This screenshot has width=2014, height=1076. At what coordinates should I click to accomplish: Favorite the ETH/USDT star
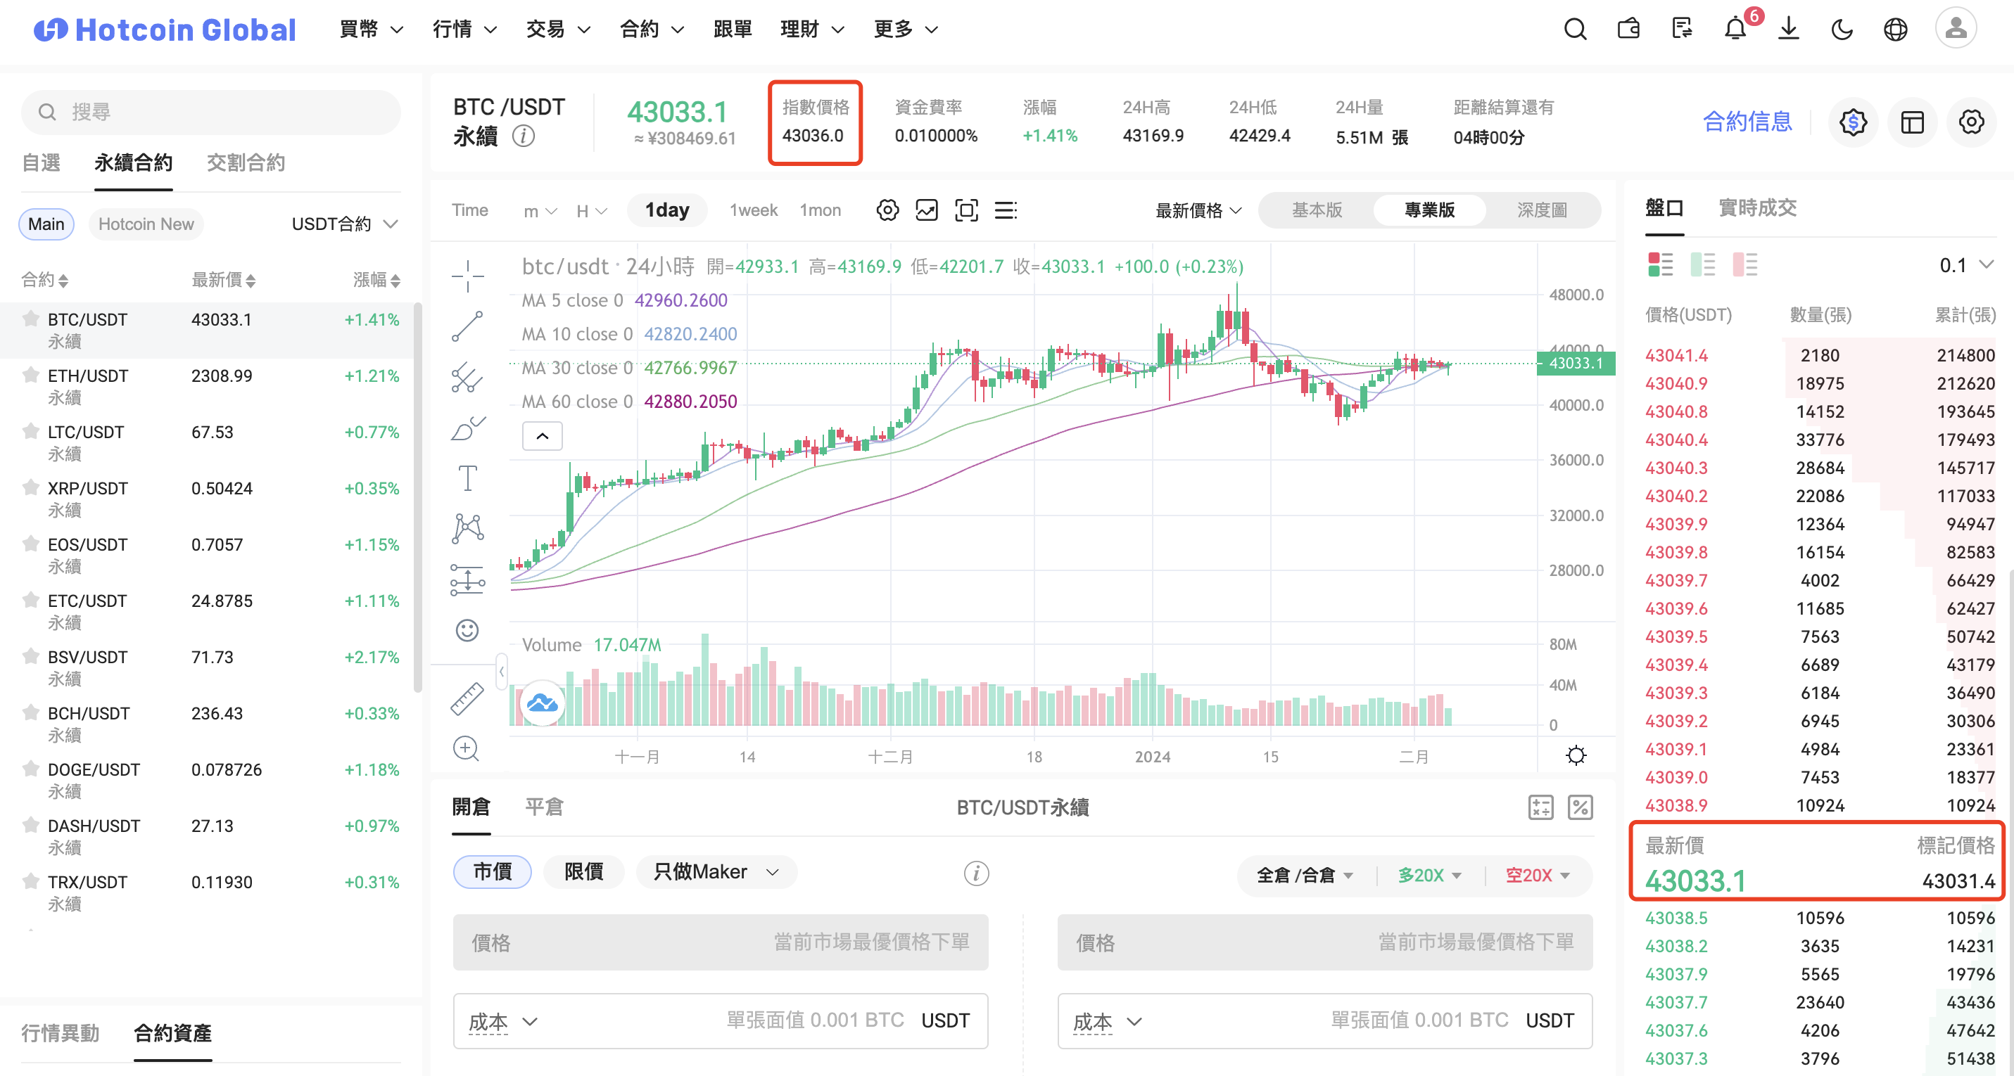click(x=30, y=375)
